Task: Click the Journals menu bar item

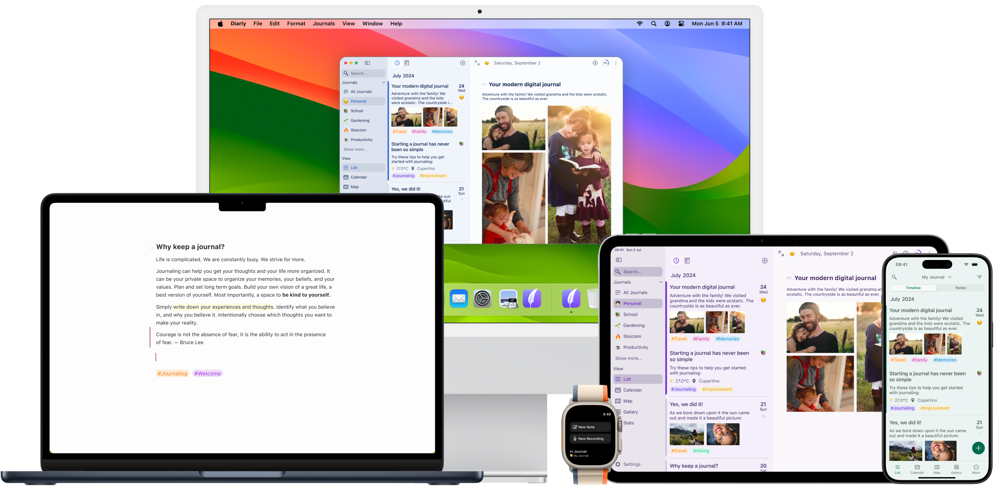Action: (x=323, y=24)
